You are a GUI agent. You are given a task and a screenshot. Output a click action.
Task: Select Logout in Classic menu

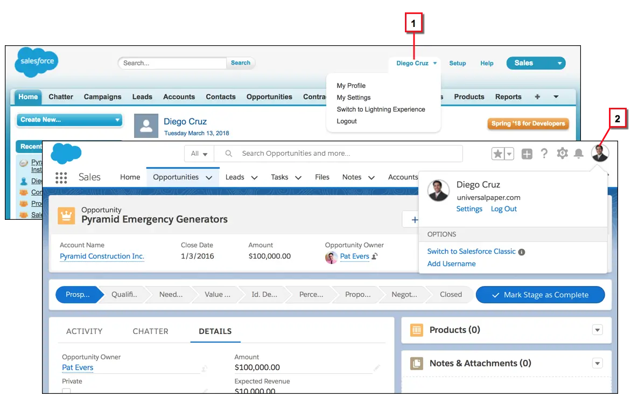coord(347,121)
